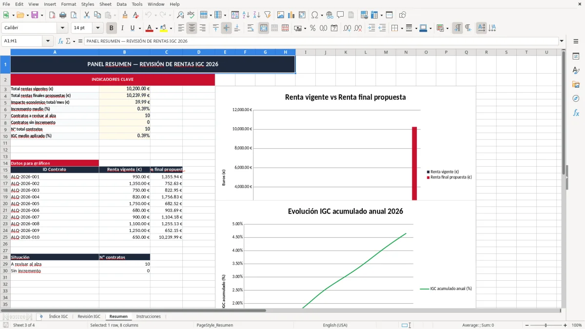
Task: Select the Clone Formatting paintbrush
Action: click(125, 15)
